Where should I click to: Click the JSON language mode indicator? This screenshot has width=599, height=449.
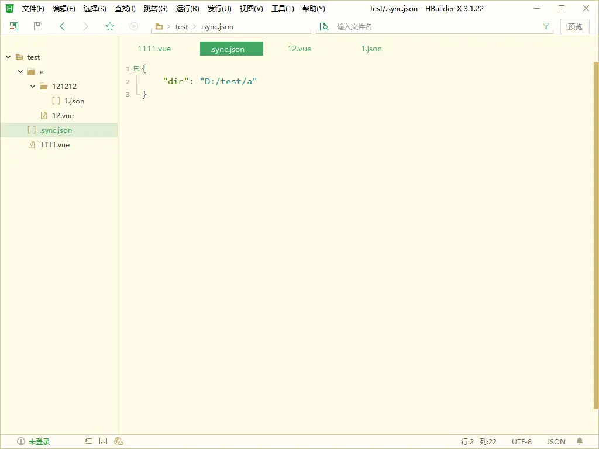556,442
